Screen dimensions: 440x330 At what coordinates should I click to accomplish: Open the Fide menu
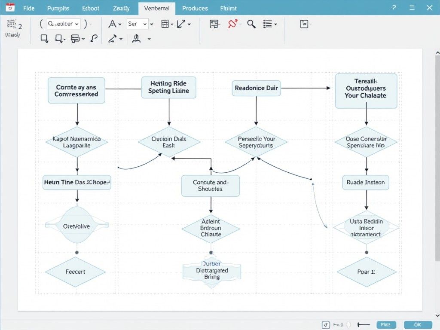(x=28, y=8)
